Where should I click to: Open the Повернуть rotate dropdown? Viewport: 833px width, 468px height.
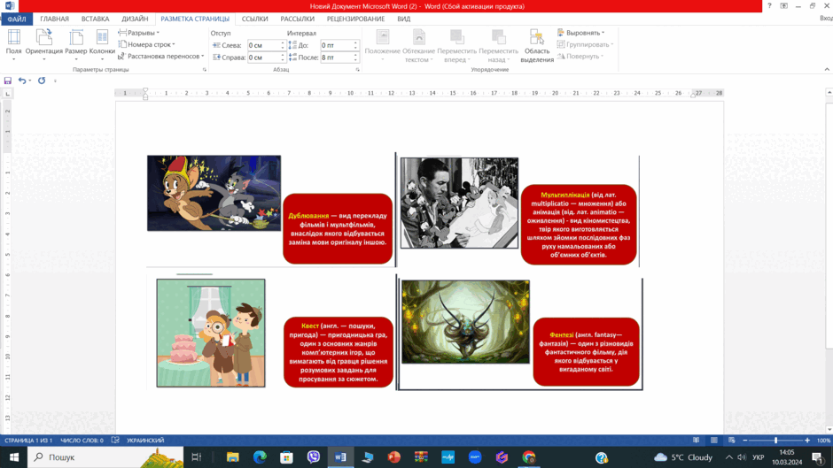[580, 57]
